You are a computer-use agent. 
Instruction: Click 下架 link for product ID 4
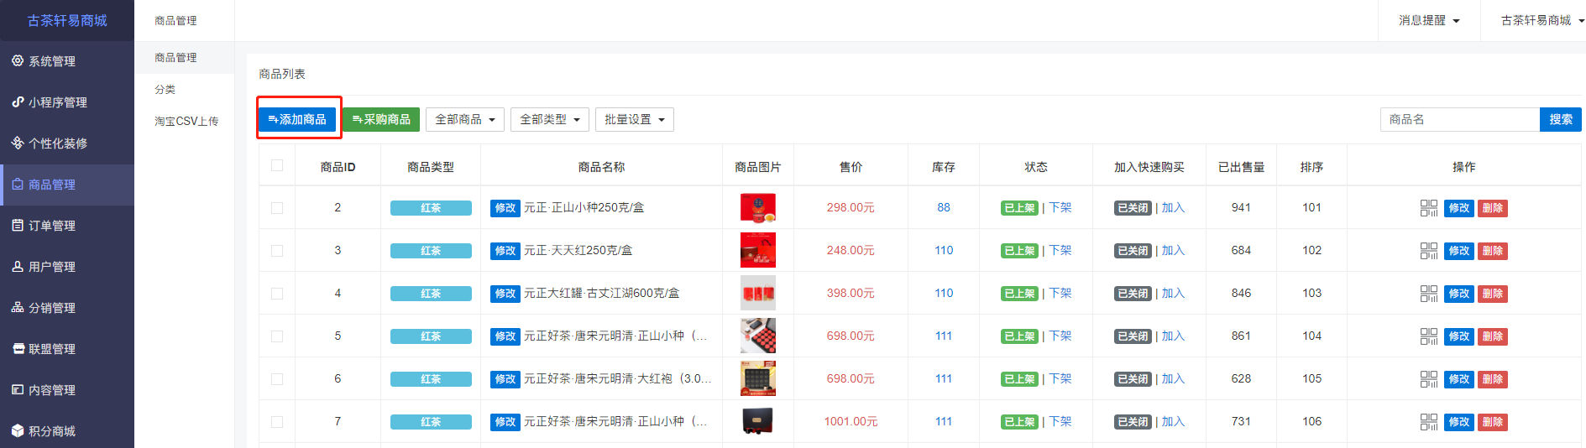coord(1060,293)
